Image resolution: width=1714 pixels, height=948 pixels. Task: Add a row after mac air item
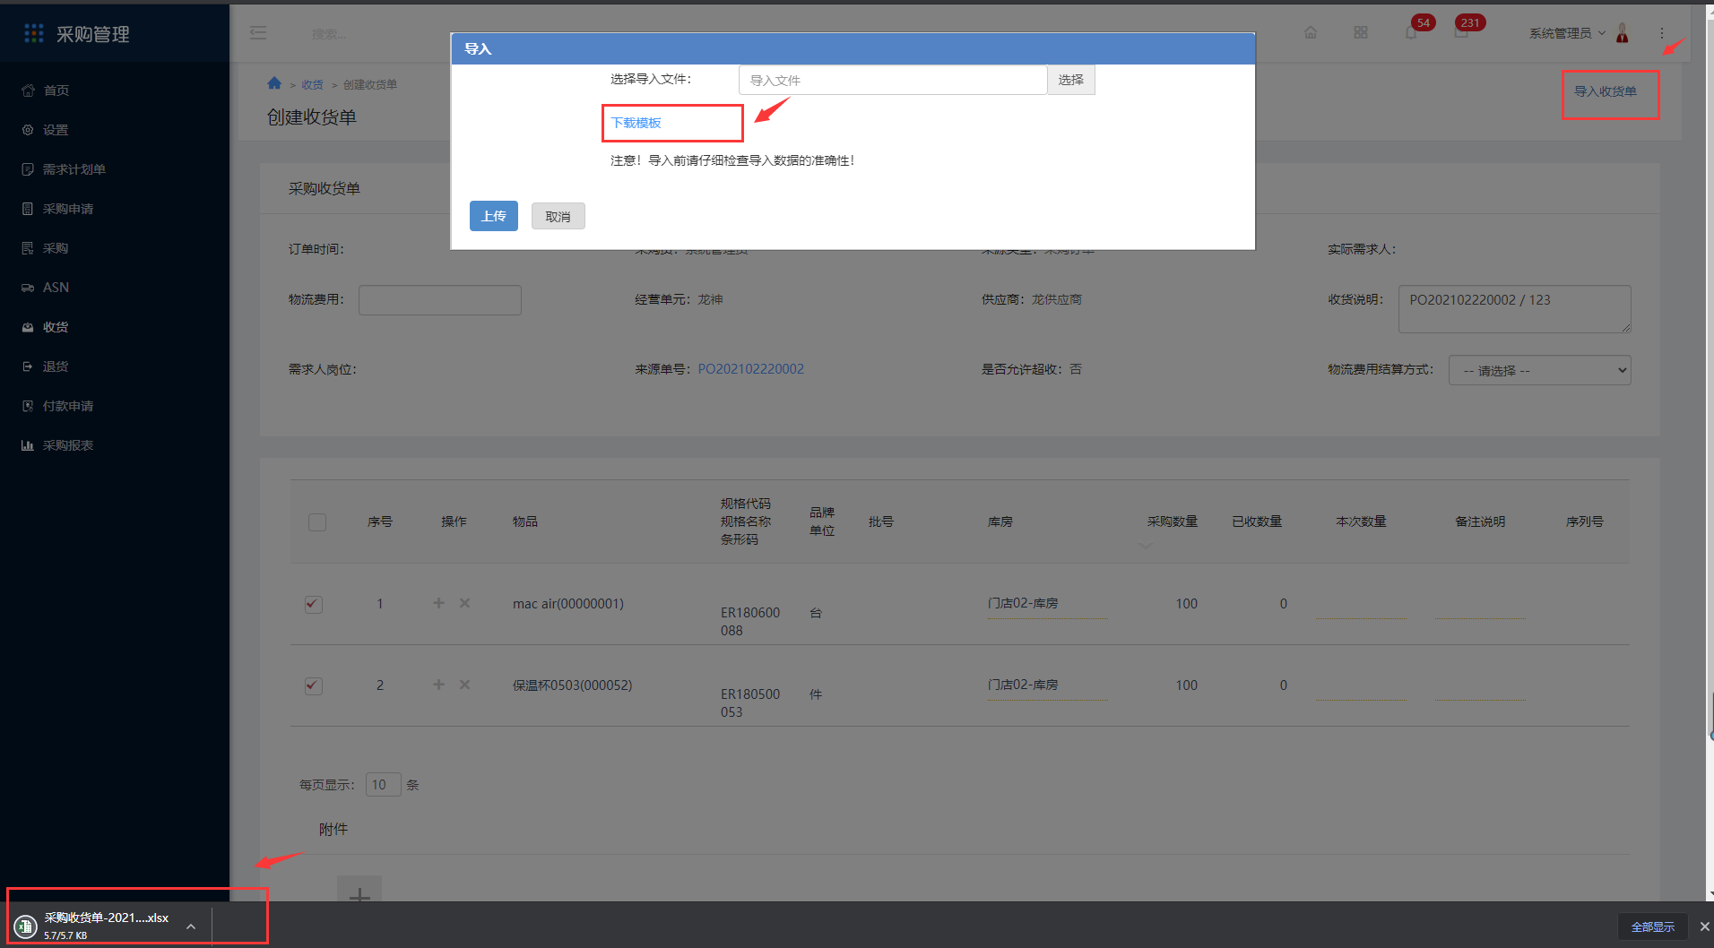tap(438, 603)
